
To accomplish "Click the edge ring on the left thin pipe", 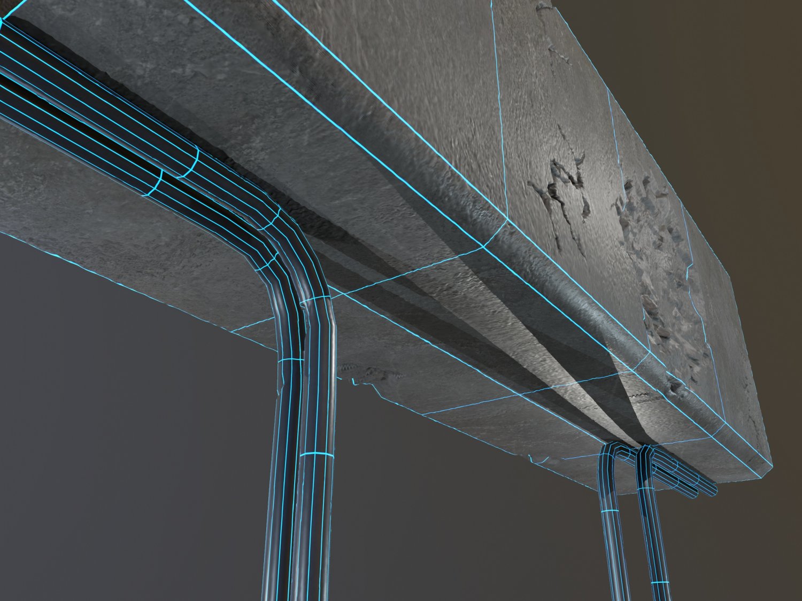I will click(x=608, y=512).
